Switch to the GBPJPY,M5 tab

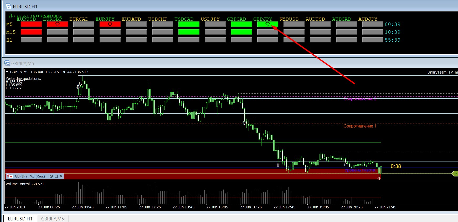(53, 219)
